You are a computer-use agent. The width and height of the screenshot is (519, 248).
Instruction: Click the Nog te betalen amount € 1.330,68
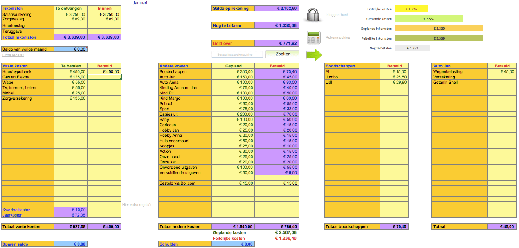[277, 26]
